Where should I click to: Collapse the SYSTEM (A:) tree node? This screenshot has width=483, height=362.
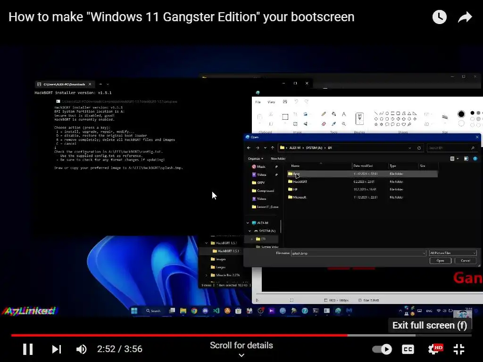pyautogui.click(x=250, y=231)
